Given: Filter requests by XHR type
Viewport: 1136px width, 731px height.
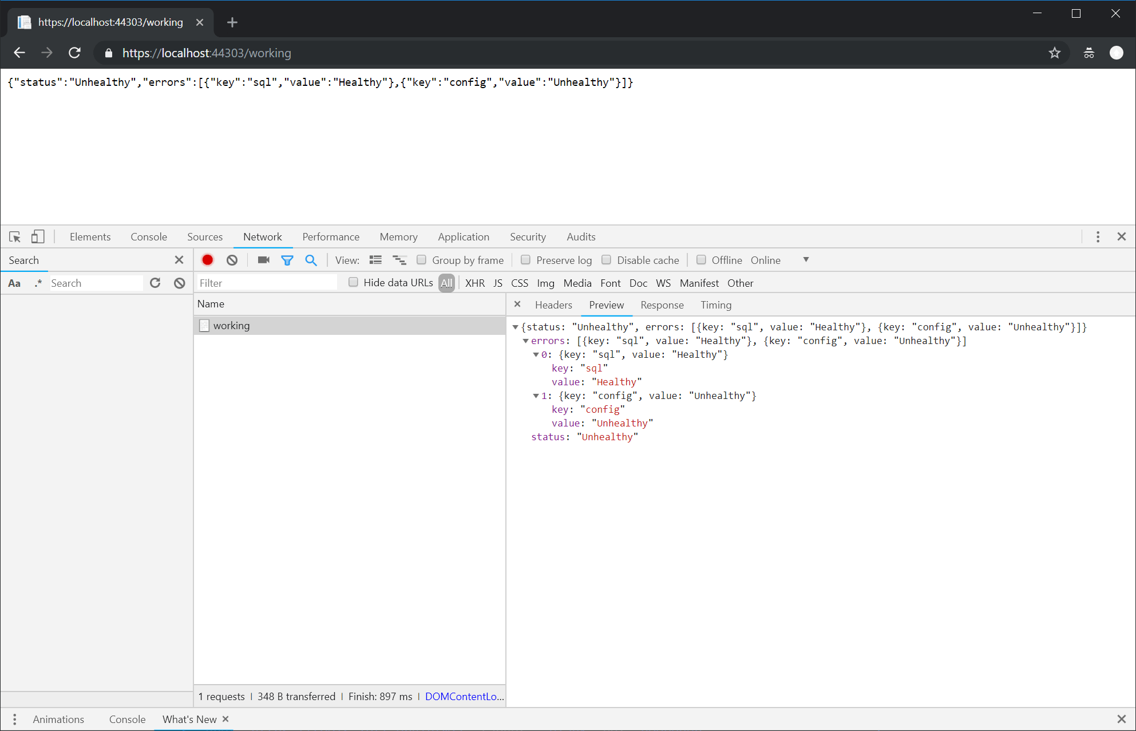Looking at the screenshot, I should pyautogui.click(x=474, y=283).
